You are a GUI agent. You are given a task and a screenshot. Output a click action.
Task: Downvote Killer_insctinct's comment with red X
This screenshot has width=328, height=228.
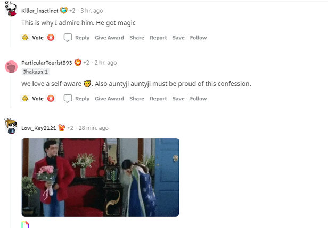[51, 38]
